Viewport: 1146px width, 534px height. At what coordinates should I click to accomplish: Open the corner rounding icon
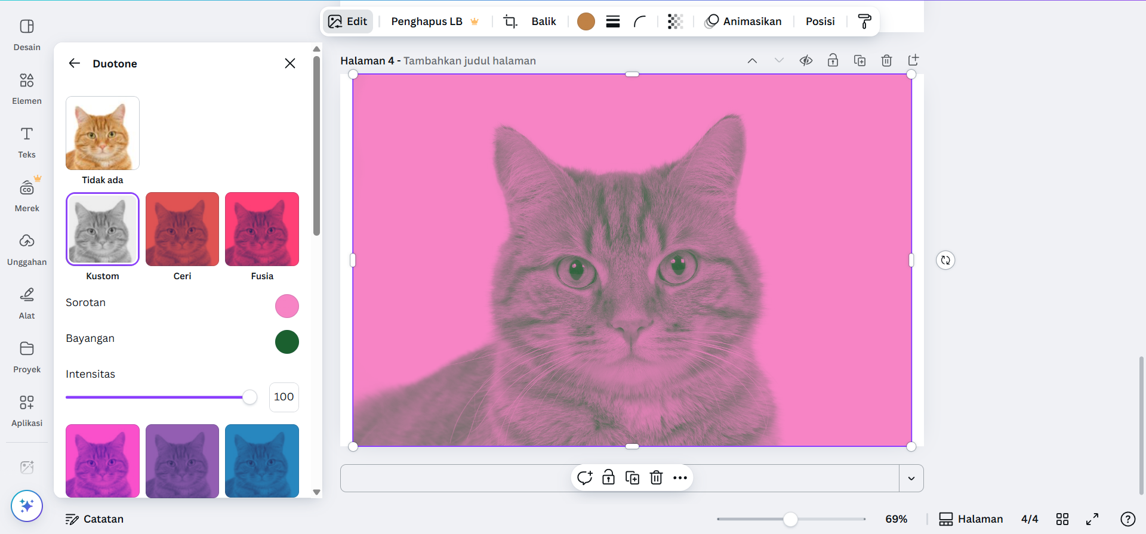[640, 21]
